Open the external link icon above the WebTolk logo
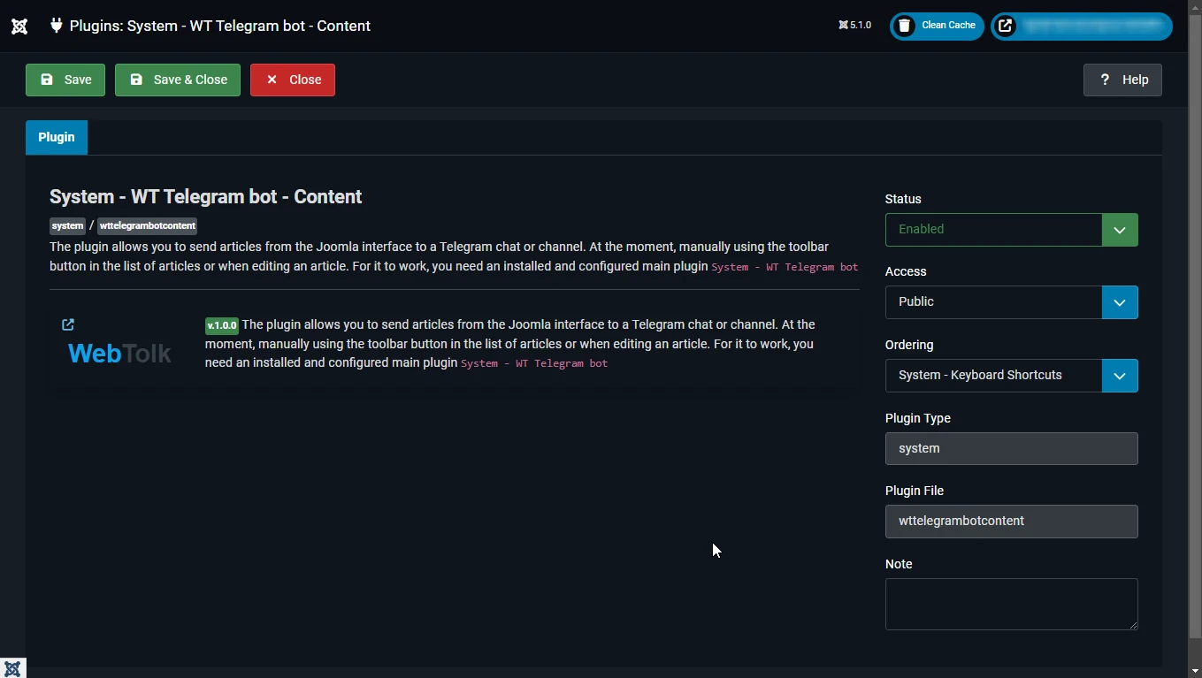Viewport: 1202px width, 678px height. 68,324
